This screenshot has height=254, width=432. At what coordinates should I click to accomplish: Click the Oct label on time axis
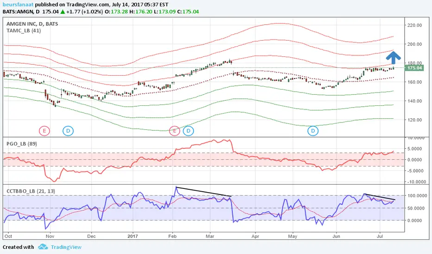click(8, 236)
